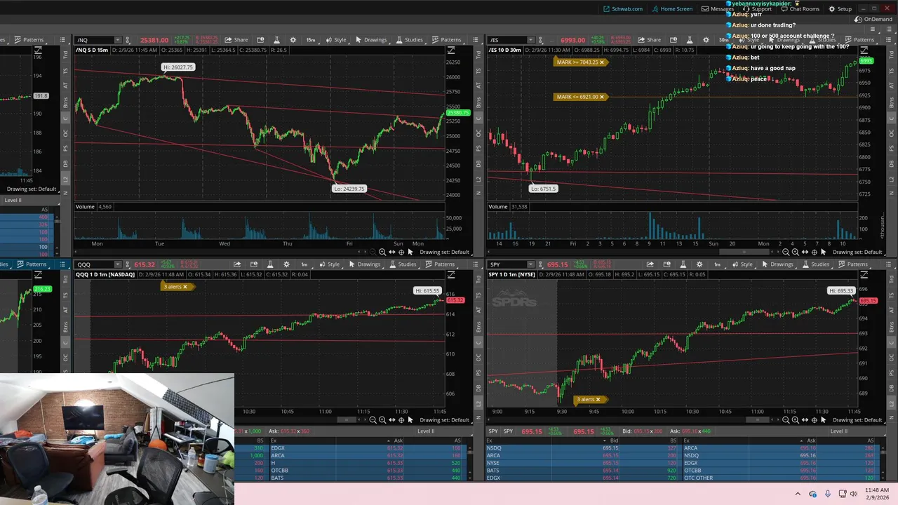The height and width of the screenshot is (505, 898).
Task: Click the SPY chart horizontal scrollbar
Action: [759, 419]
